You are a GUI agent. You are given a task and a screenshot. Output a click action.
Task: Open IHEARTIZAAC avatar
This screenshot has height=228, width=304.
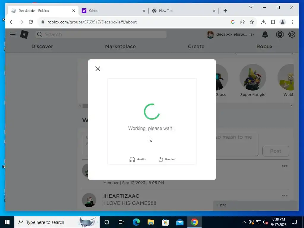pyautogui.click(x=89, y=200)
